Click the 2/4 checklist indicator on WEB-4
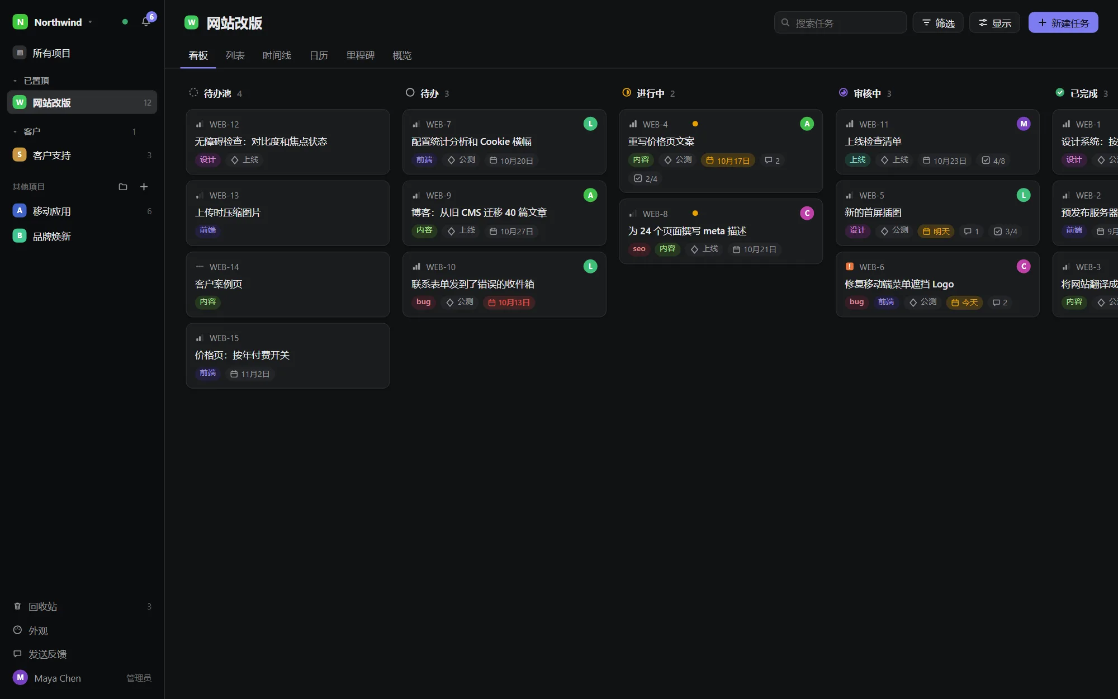Image resolution: width=1118 pixels, height=699 pixels. pos(646,178)
